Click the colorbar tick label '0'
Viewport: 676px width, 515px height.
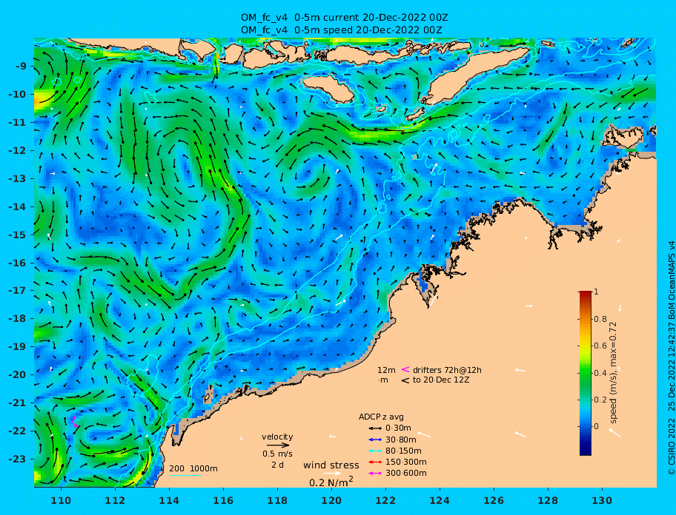pos(596,426)
